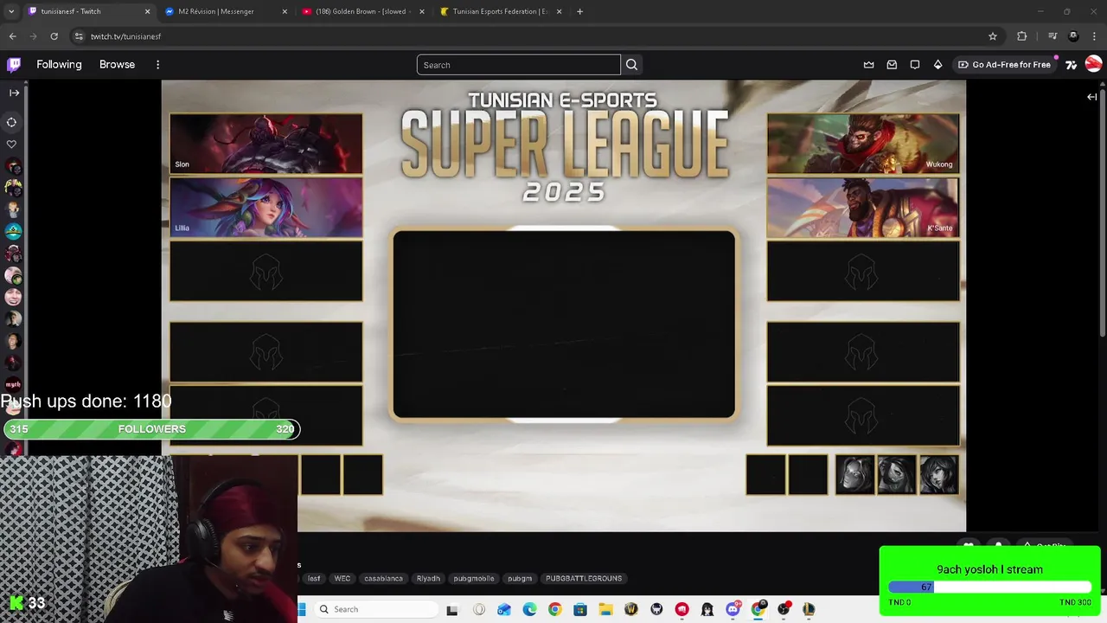The image size is (1107, 623).
Task: Click the casablanca stream tag
Action: coord(384,578)
